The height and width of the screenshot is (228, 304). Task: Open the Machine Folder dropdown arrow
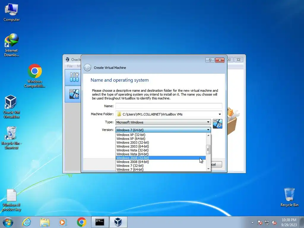[220, 114]
